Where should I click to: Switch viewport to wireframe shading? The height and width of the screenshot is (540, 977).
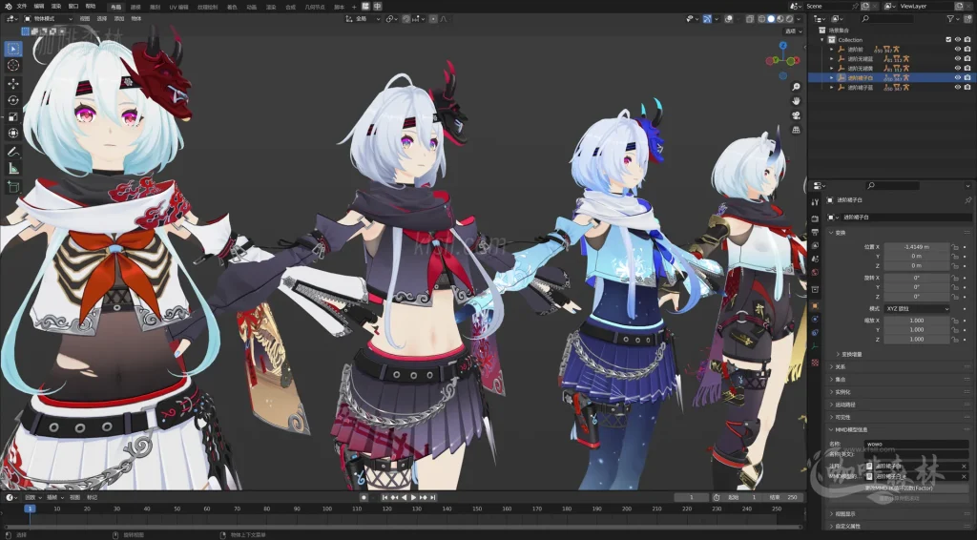coord(761,19)
